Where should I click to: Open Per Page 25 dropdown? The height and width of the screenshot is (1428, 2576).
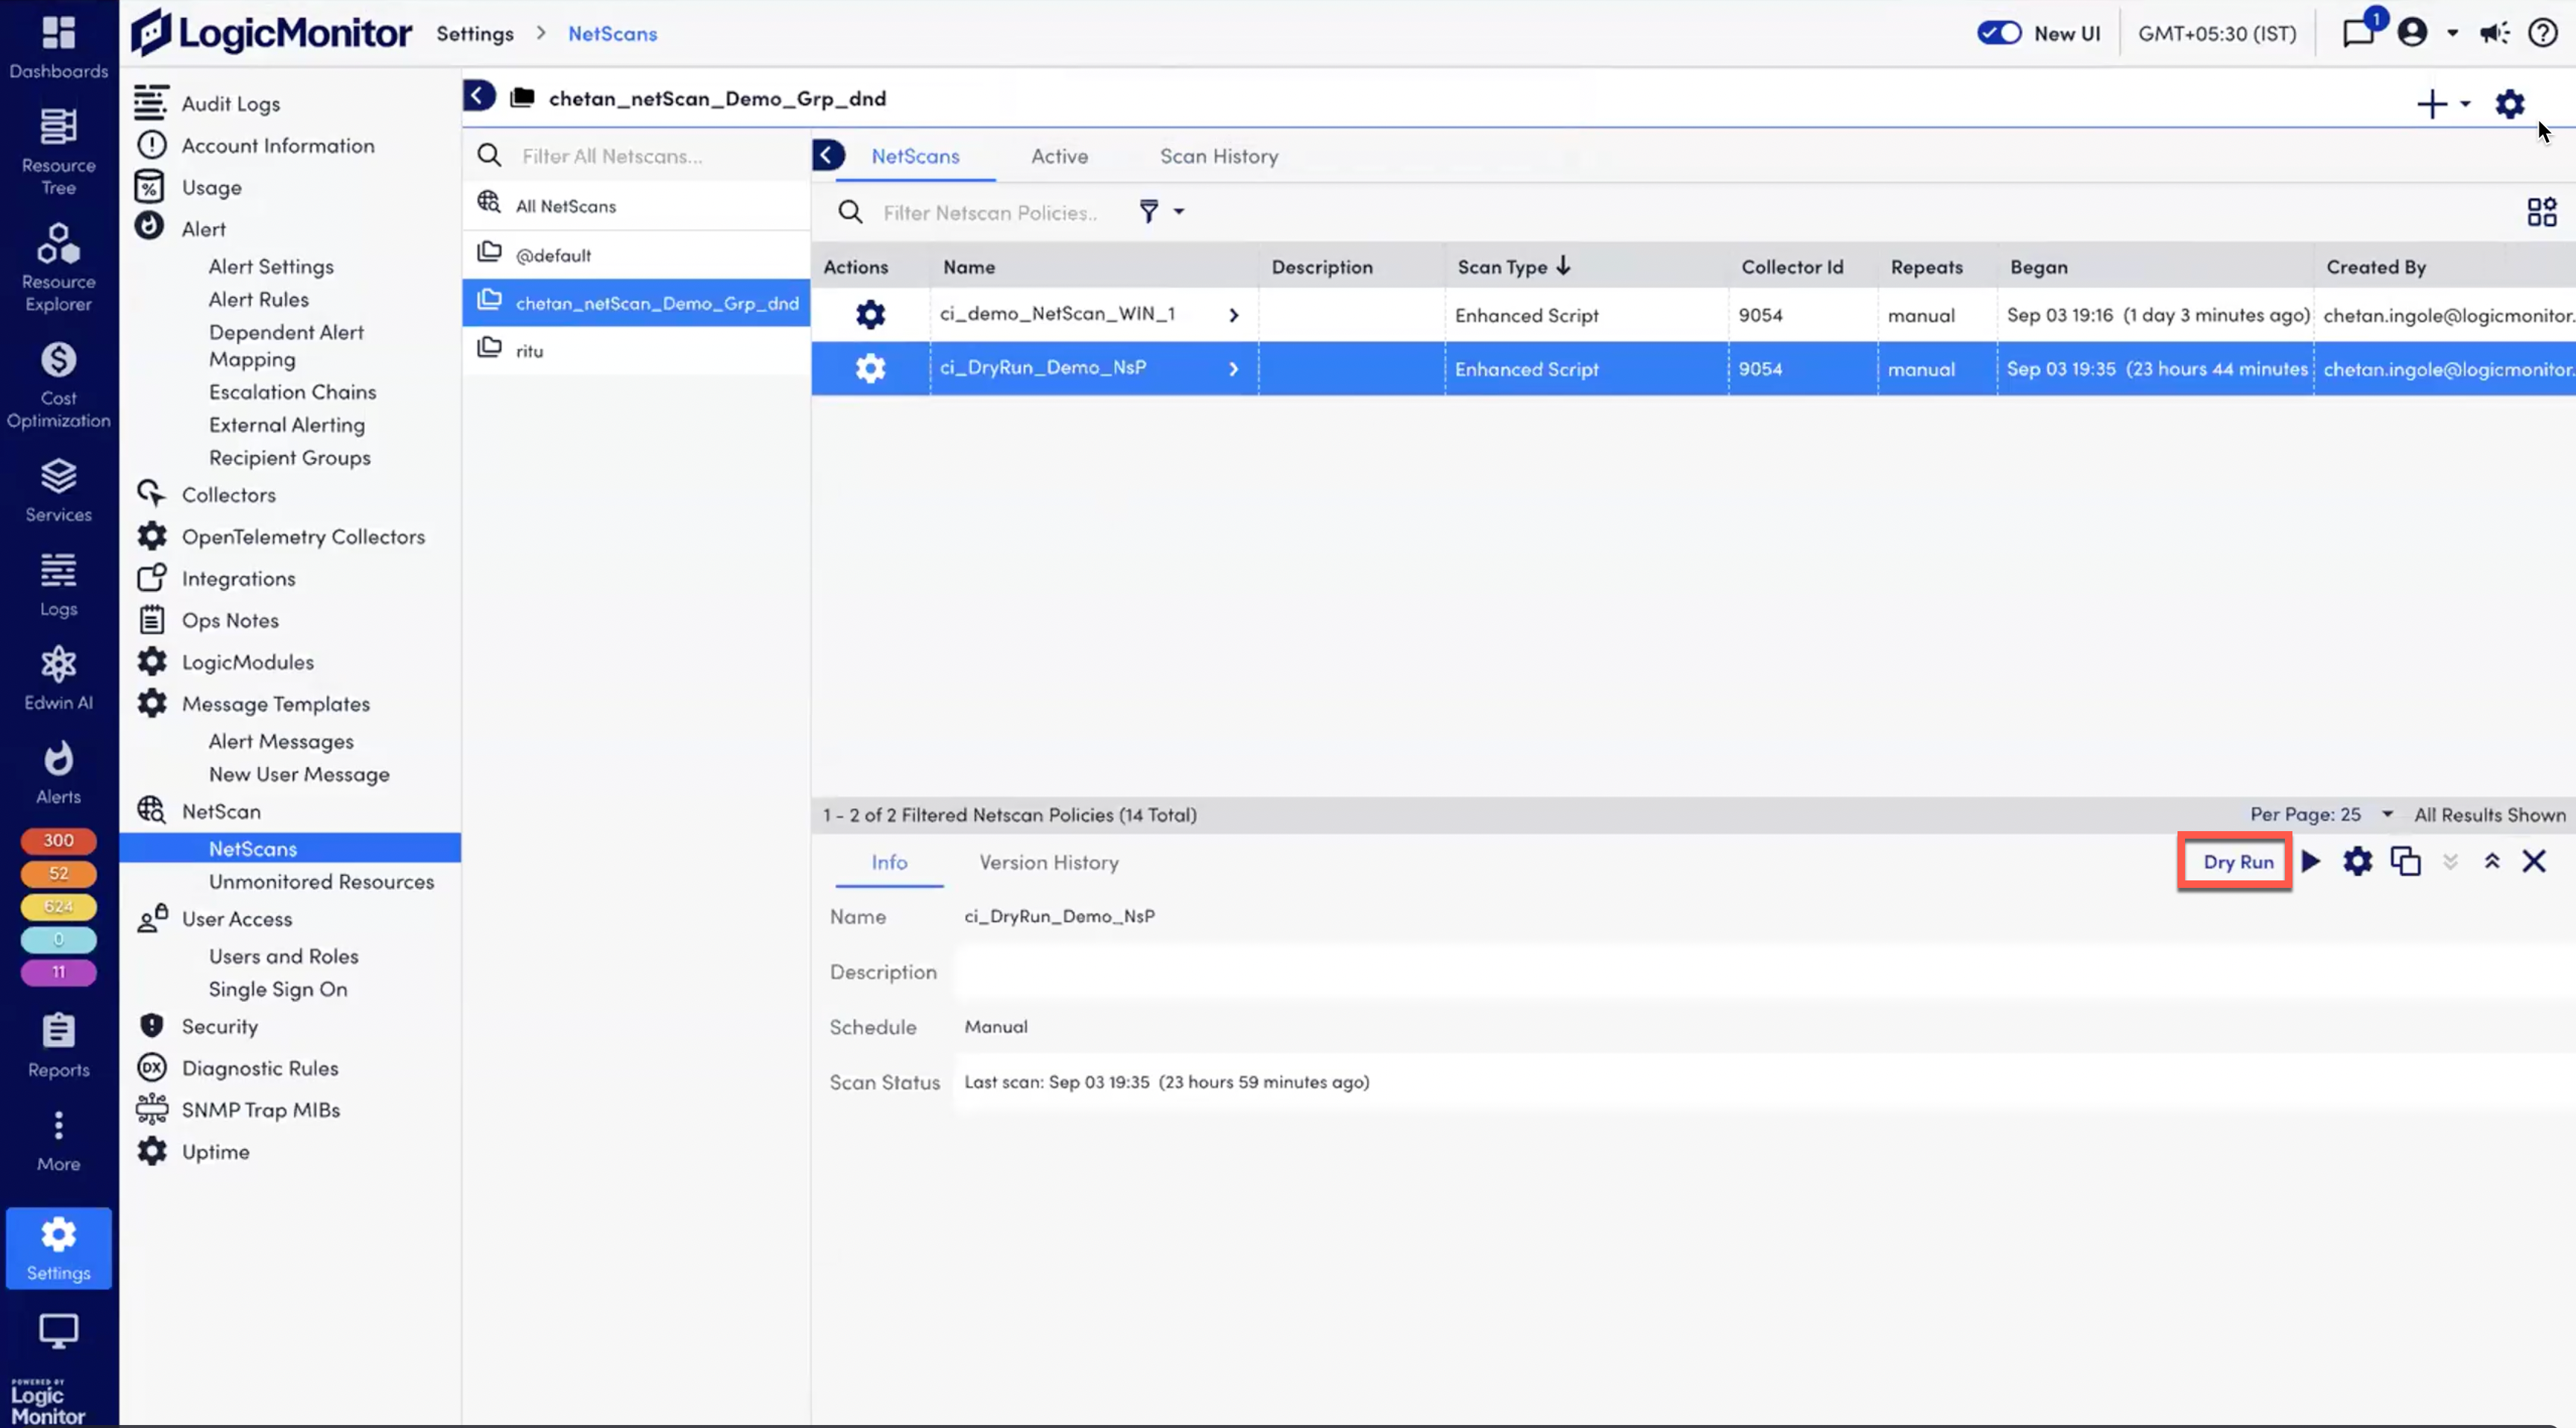(x=2321, y=814)
